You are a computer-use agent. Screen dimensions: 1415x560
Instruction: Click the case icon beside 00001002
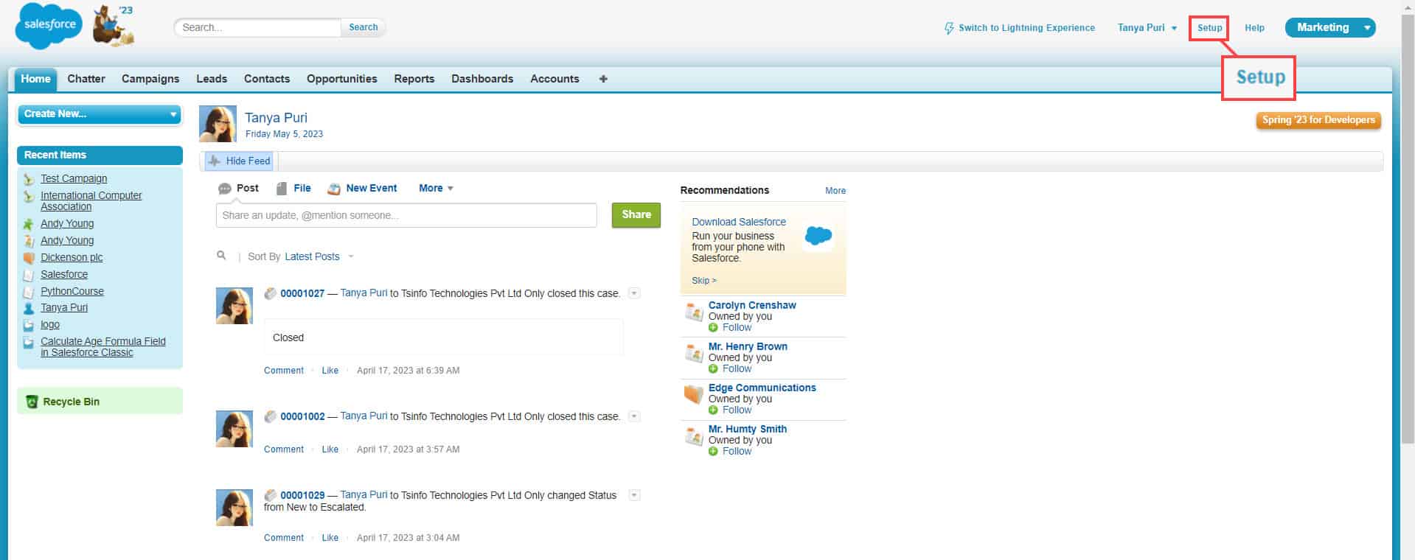coord(271,416)
